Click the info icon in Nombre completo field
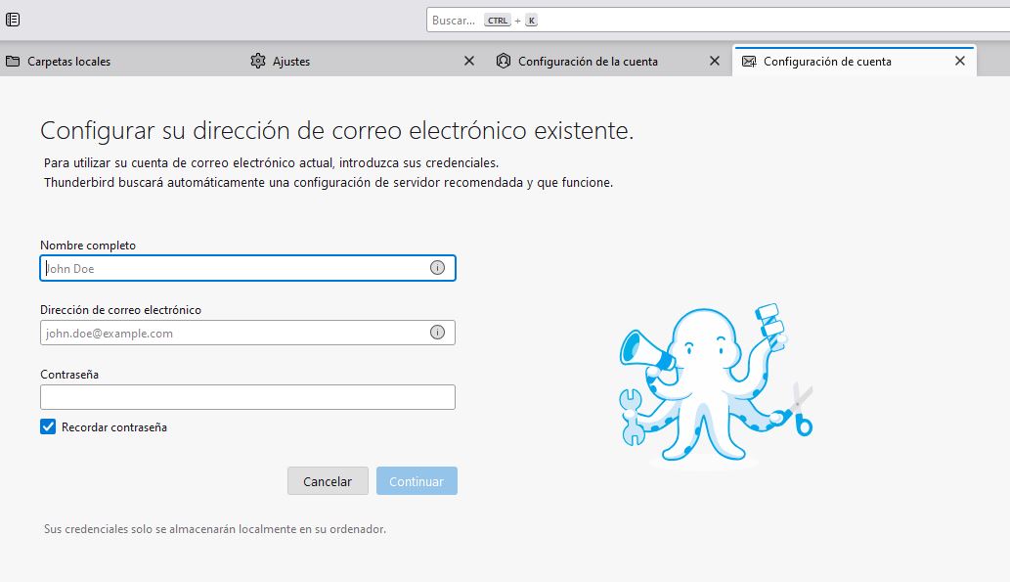 point(437,267)
